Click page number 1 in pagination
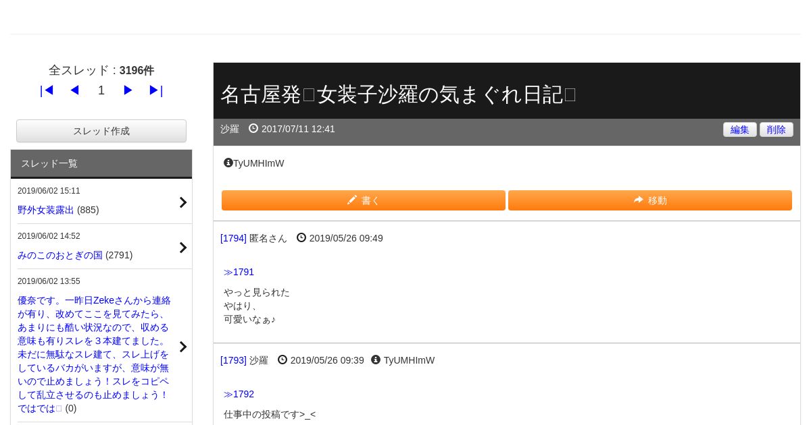This screenshot has height=425, width=811. pyautogui.click(x=101, y=90)
